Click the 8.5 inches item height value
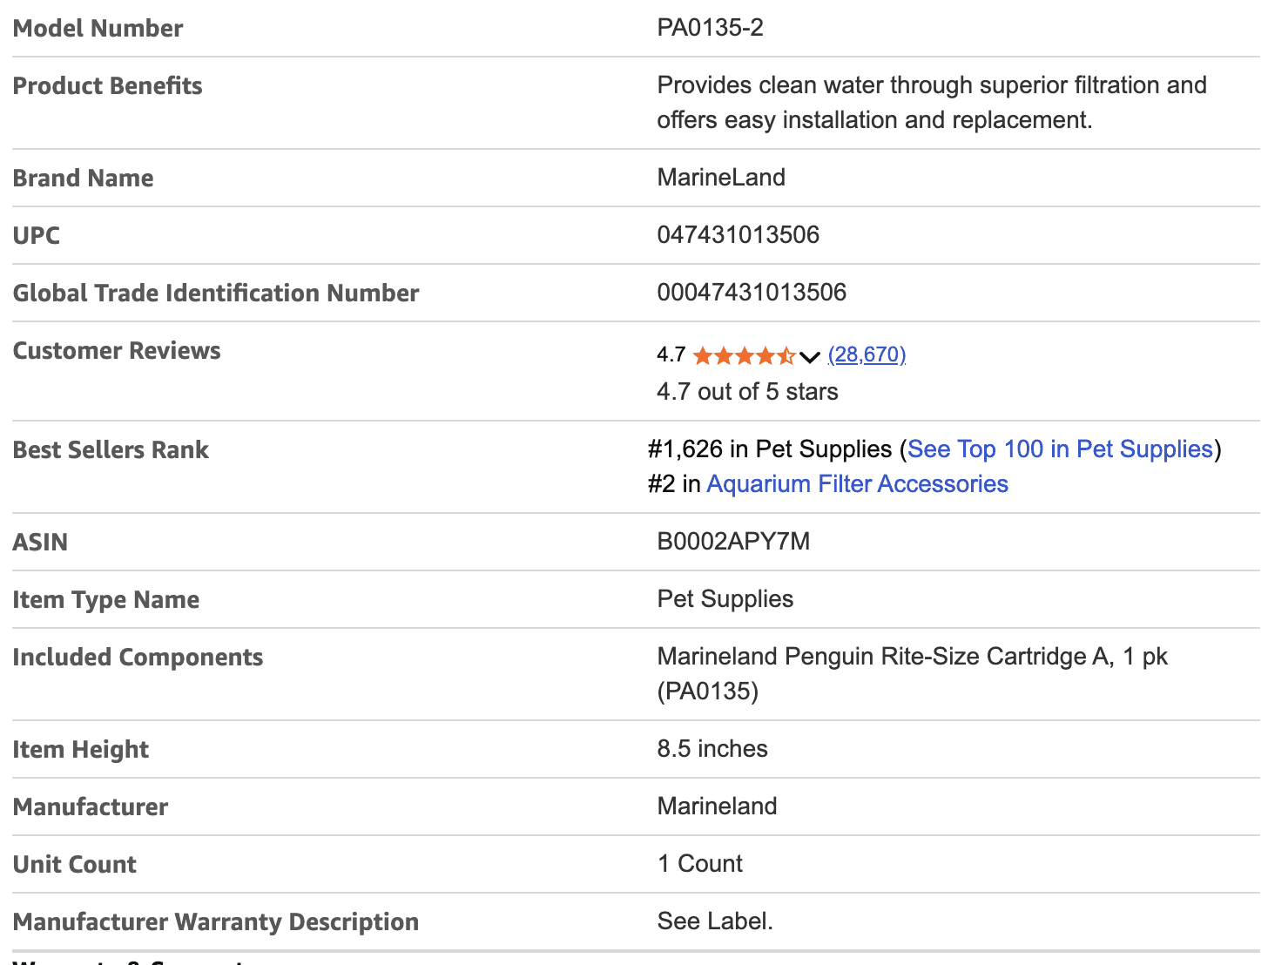The image size is (1268, 965). (x=712, y=749)
